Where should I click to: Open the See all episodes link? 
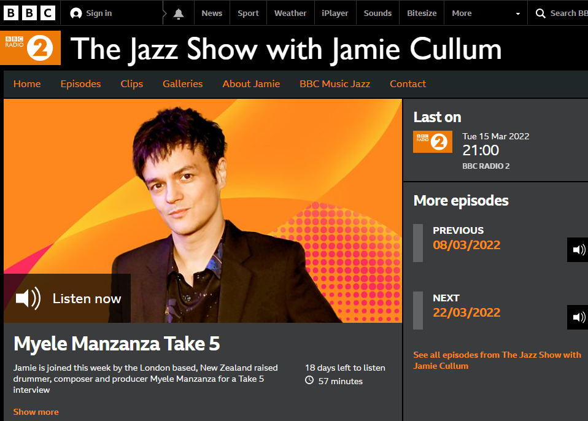pyautogui.click(x=497, y=360)
